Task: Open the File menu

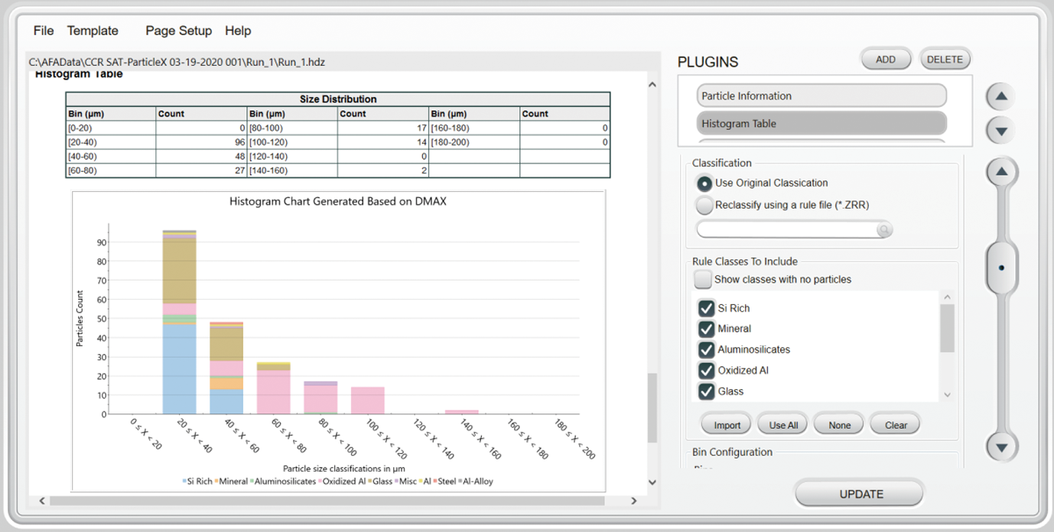Action: point(44,31)
